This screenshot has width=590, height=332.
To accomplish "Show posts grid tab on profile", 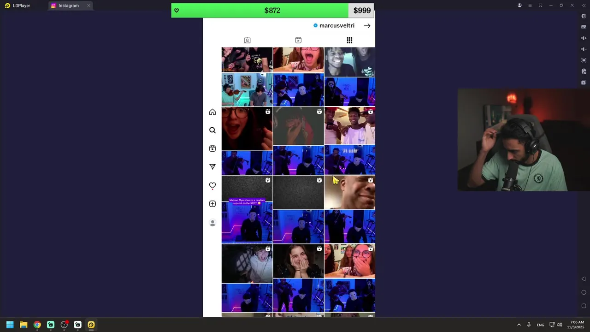I will (349, 41).
